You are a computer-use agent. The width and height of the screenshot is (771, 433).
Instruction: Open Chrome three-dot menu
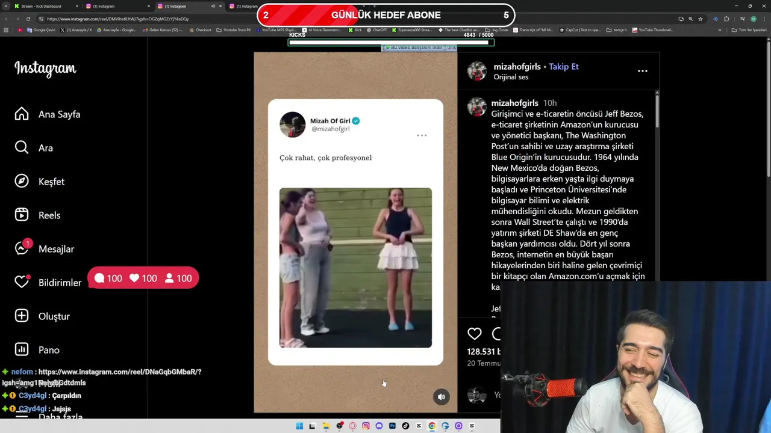click(x=764, y=19)
